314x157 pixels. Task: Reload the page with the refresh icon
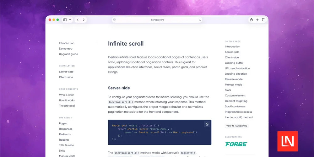pos(200,20)
